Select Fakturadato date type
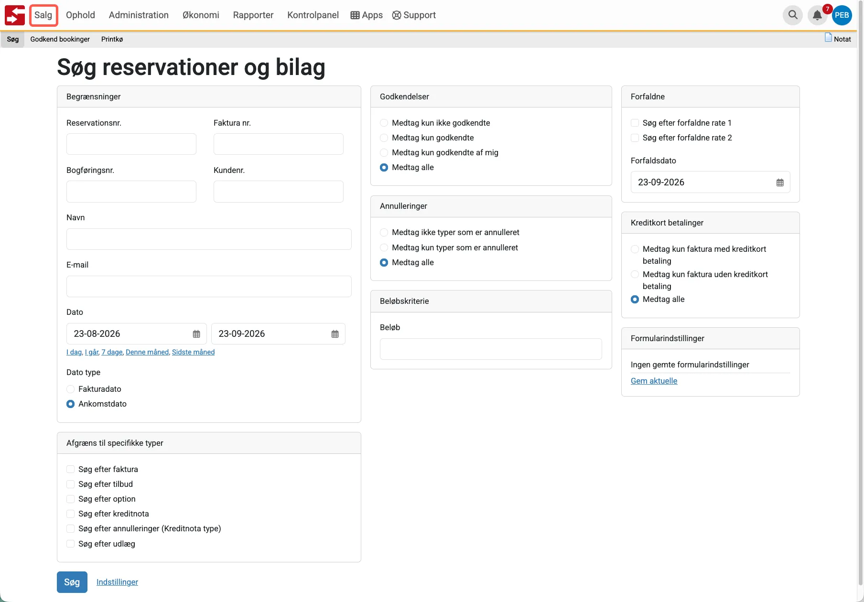Screen dimensions: 864x602 pyautogui.click(x=70, y=389)
